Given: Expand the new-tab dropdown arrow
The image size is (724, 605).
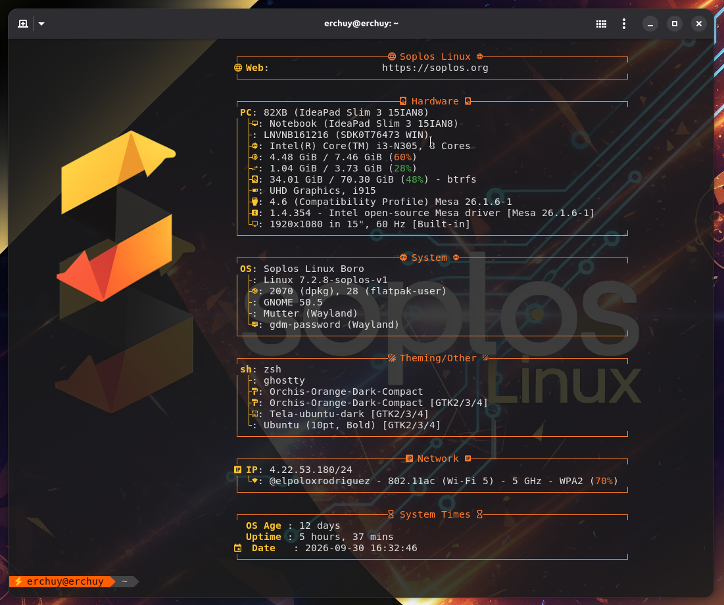Looking at the screenshot, I should click(x=41, y=24).
